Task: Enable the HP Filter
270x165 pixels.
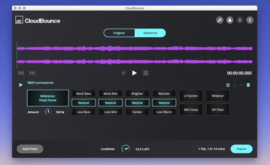Action: pos(218,110)
